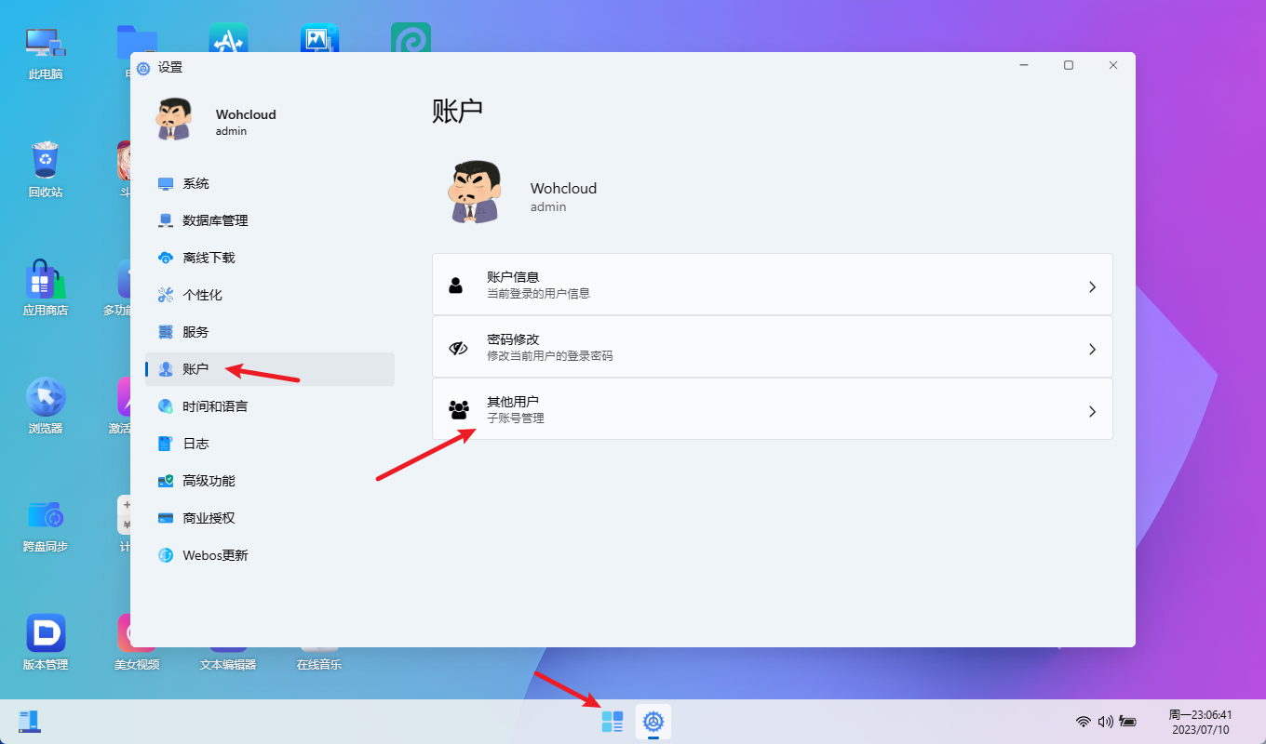Image resolution: width=1266 pixels, height=744 pixels.
Task: Click the large Wohcloud profile avatar
Action: coord(476,193)
